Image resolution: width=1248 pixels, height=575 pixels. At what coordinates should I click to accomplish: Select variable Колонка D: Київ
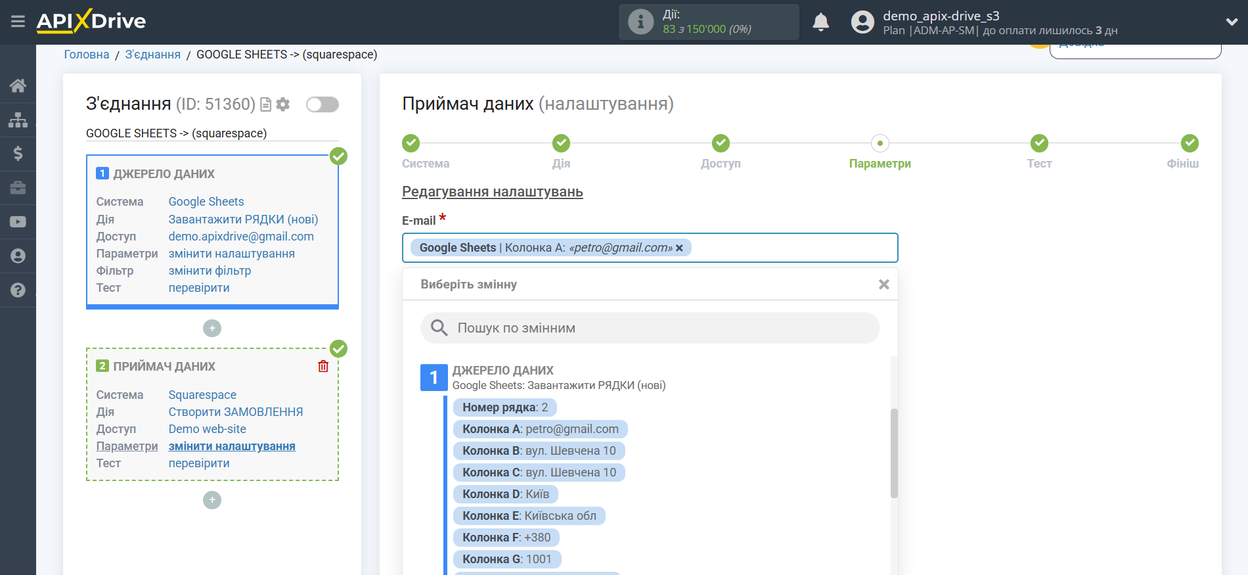pos(505,494)
